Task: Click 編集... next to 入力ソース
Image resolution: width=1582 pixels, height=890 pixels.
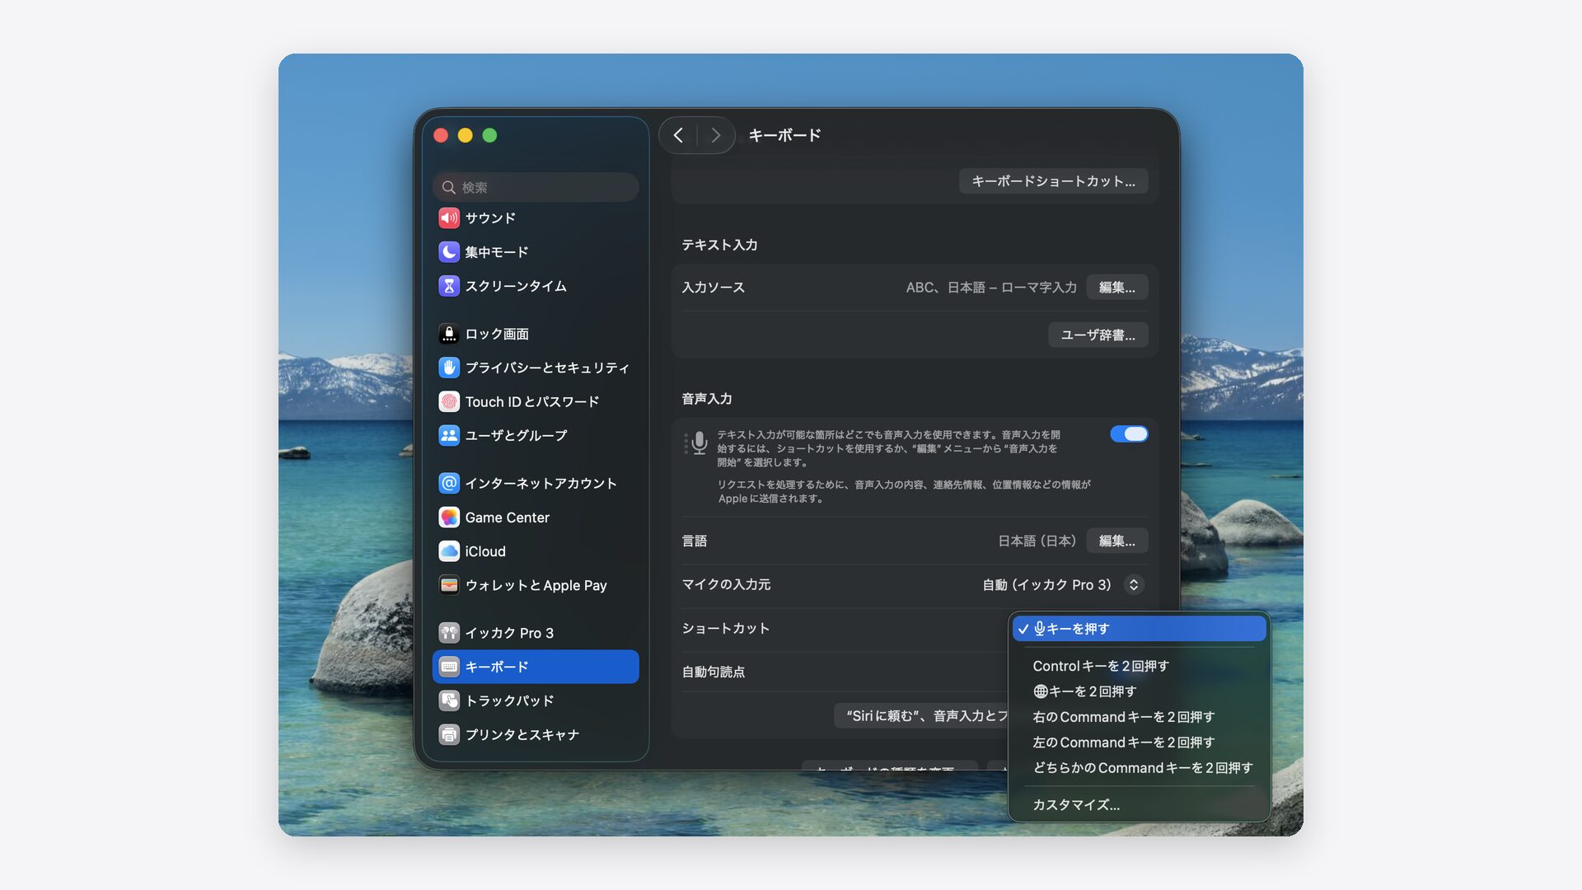Action: [x=1116, y=287]
